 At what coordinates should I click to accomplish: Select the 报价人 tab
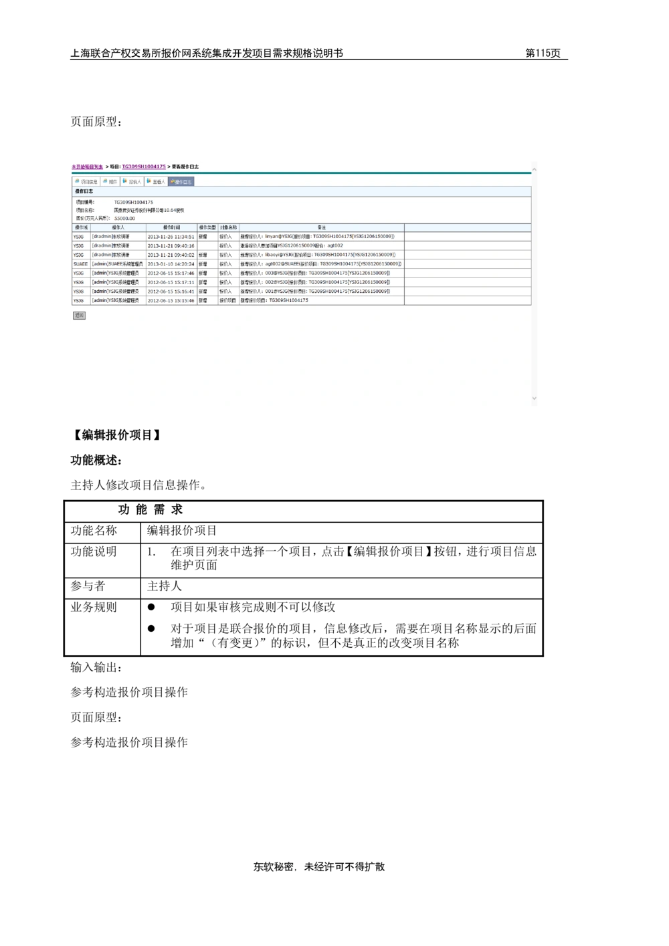[134, 182]
